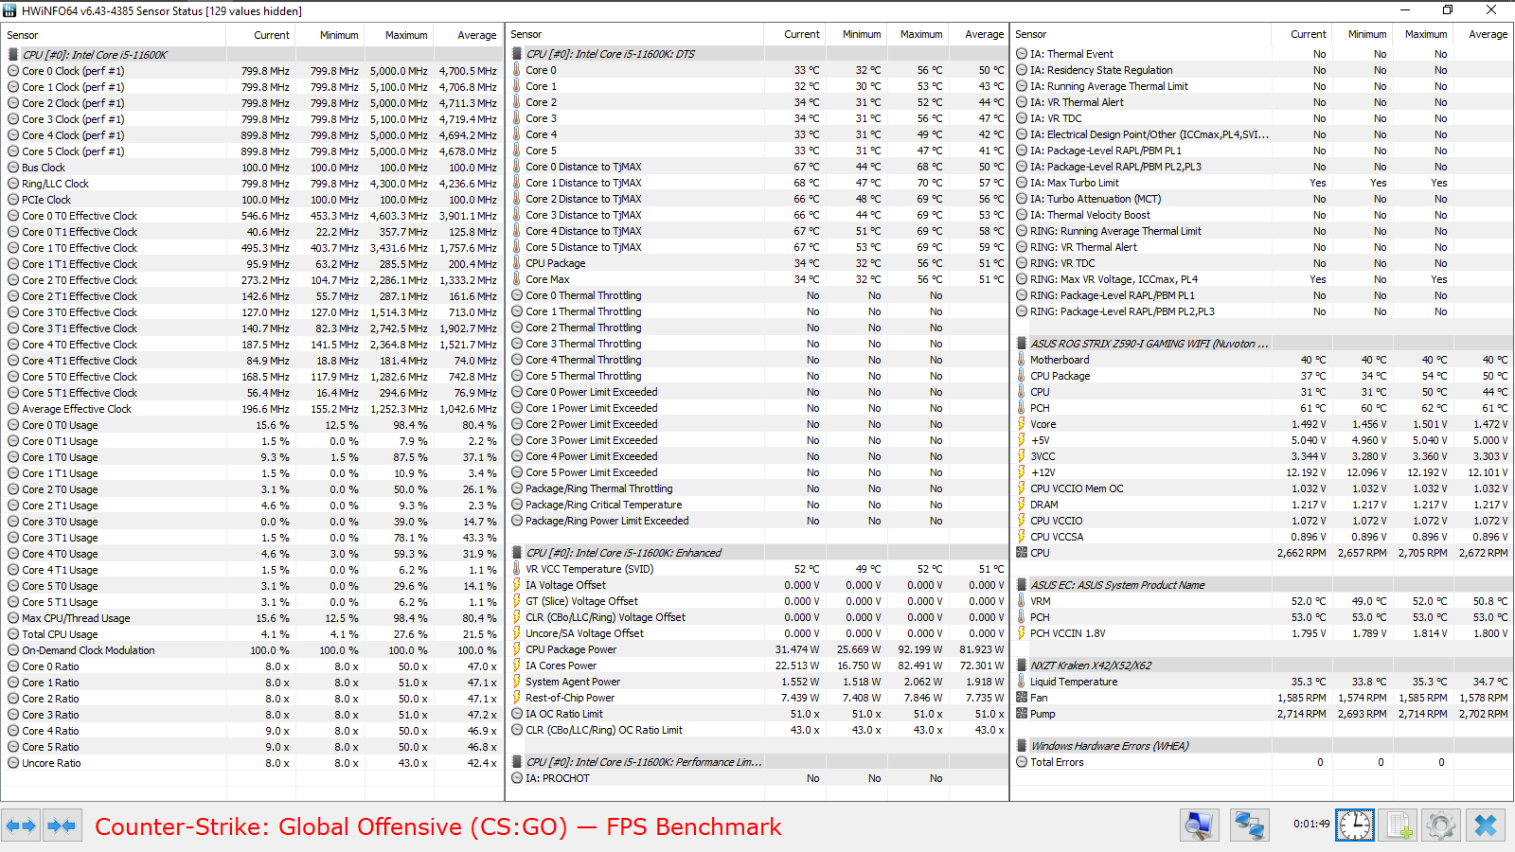The image size is (1515, 852).
Task: Select the Average Effective Clock row
Action: coord(252,409)
